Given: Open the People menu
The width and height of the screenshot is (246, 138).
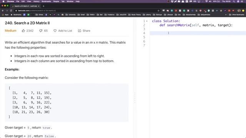Looking at the screenshot, I should pos(56,2).
